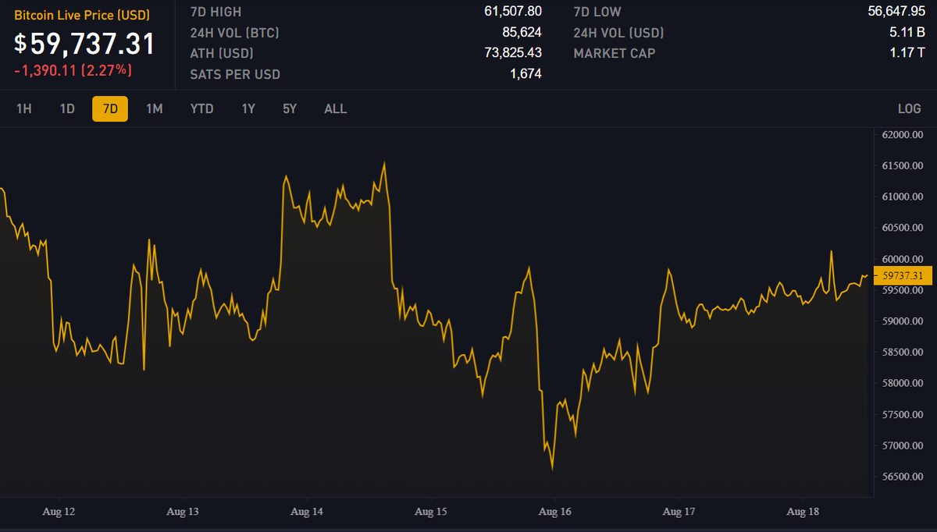This screenshot has height=532, width=937.
Task: Click the 5.11 B USD volume value
Action: tap(907, 33)
